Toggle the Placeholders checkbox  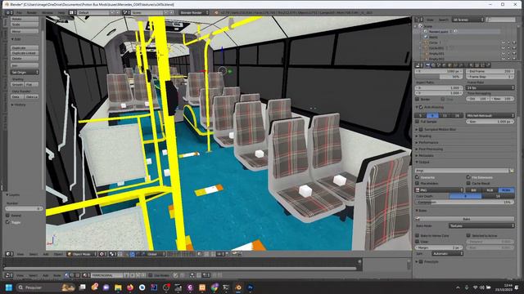point(417,183)
